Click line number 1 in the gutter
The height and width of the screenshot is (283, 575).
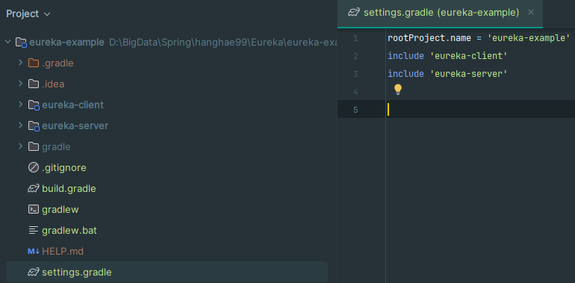point(355,38)
